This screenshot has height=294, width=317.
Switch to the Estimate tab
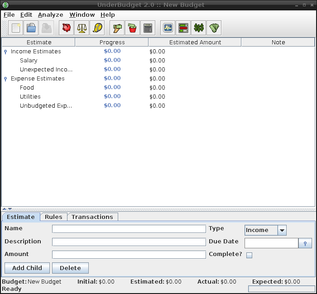21,217
